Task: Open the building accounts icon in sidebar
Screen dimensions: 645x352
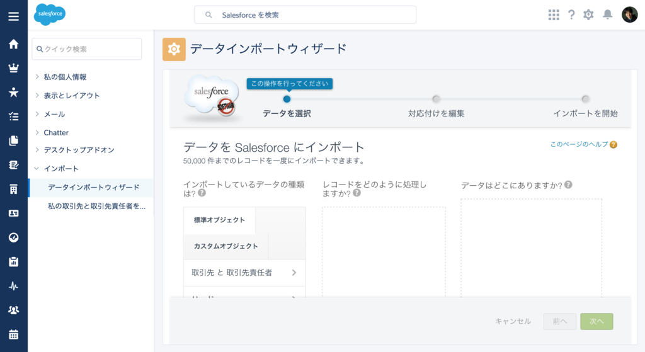Action: (x=14, y=189)
